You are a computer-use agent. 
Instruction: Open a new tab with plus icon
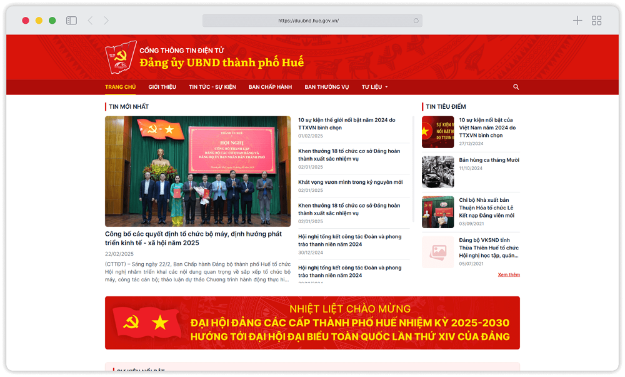(x=577, y=21)
